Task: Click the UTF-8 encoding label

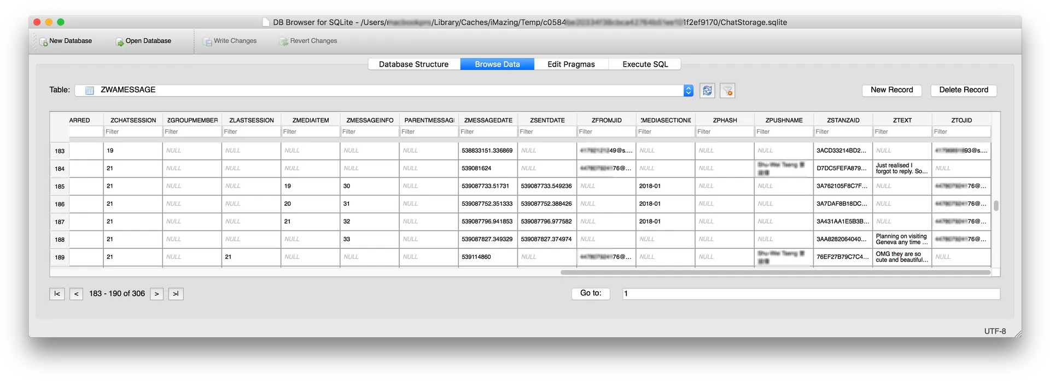Action: pyautogui.click(x=995, y=331)
